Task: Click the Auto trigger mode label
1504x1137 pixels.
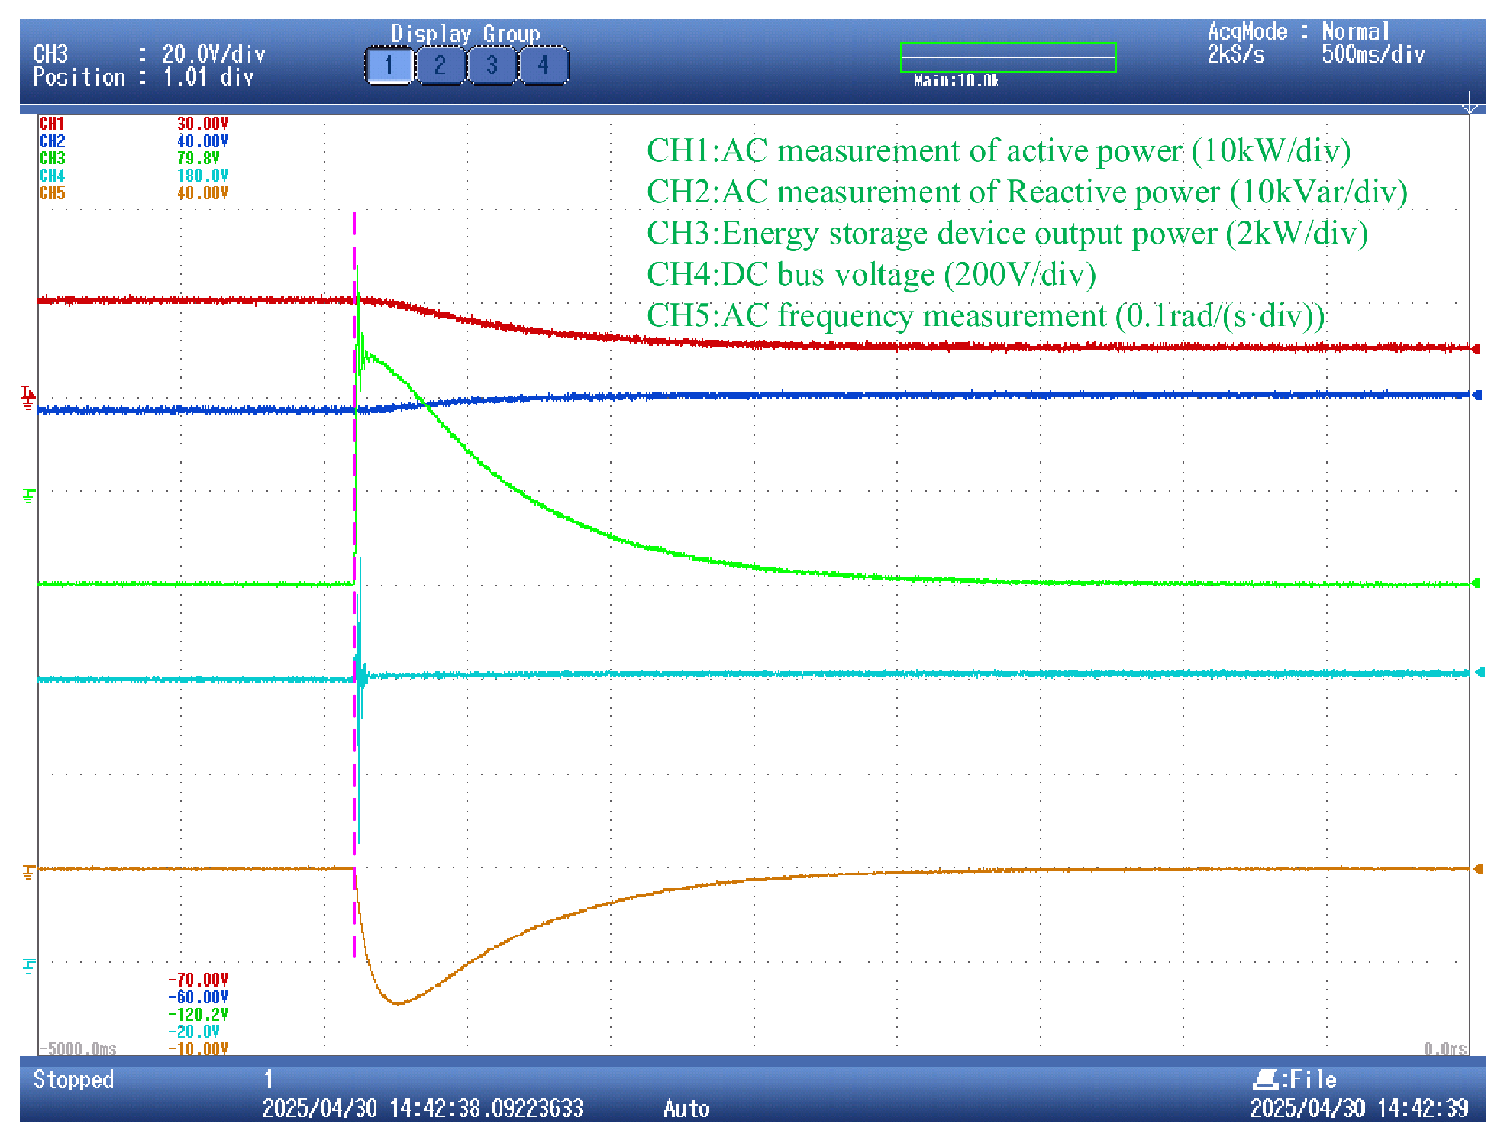Action: click(x=686, y=1108)
